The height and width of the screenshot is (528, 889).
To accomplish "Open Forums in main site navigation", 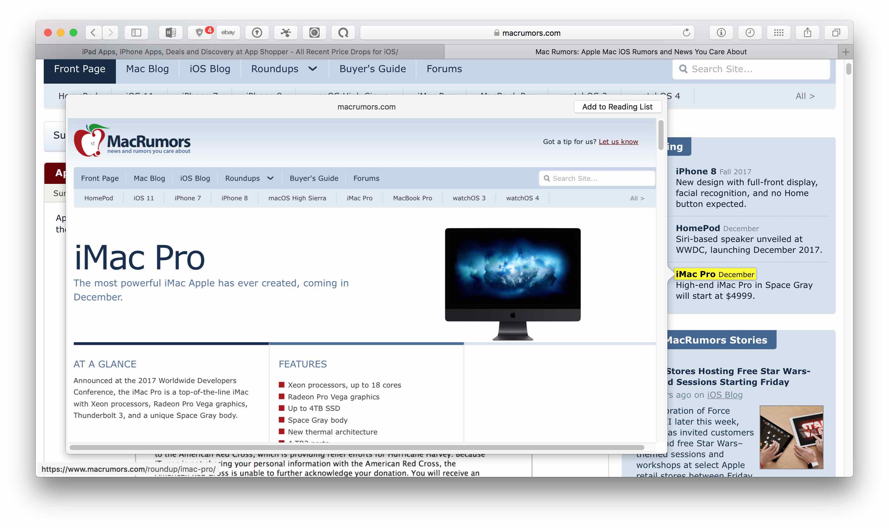I will pyautogui.click(x=444, y=69).
